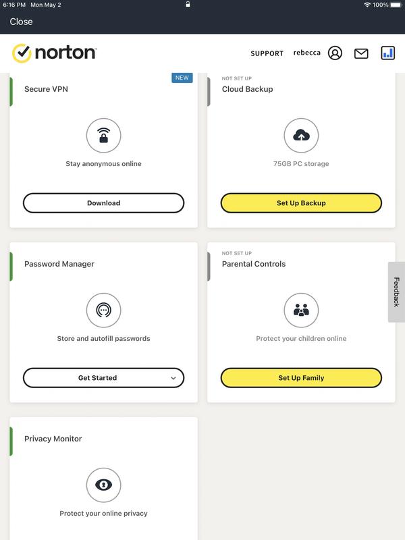Open the mail envelope messages icon
Screen dimensions: 405x540
361,53
